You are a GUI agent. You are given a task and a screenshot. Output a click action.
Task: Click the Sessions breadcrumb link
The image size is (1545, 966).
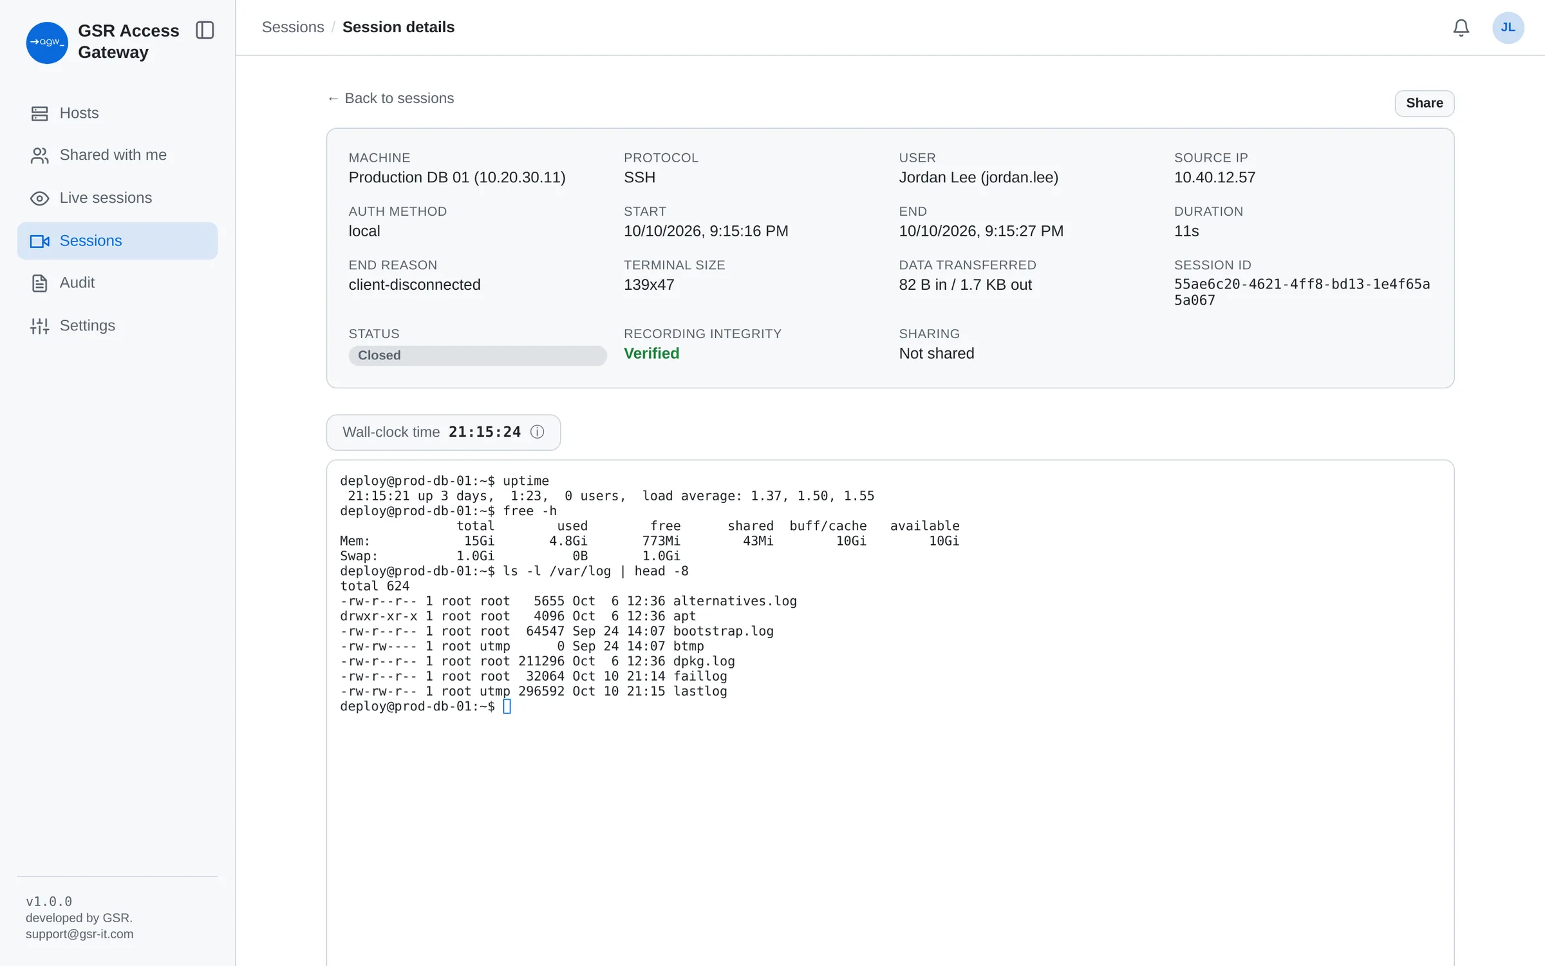pyautogui.click(x=293, y=27)
